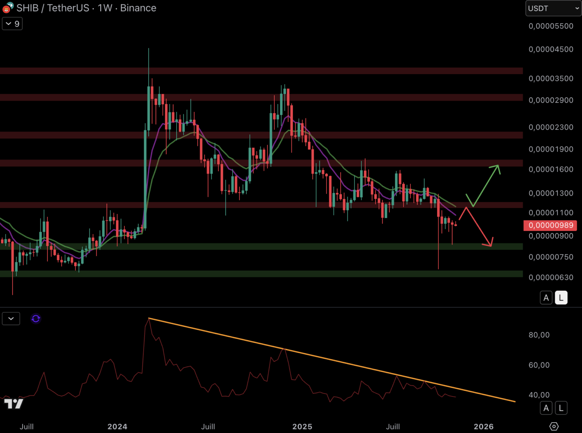Expand the collapsed indicators list showing 9

coord(12,24)
